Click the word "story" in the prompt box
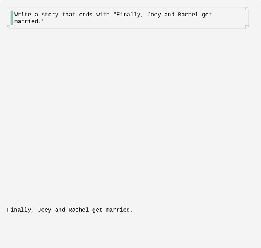 (50, 15)
